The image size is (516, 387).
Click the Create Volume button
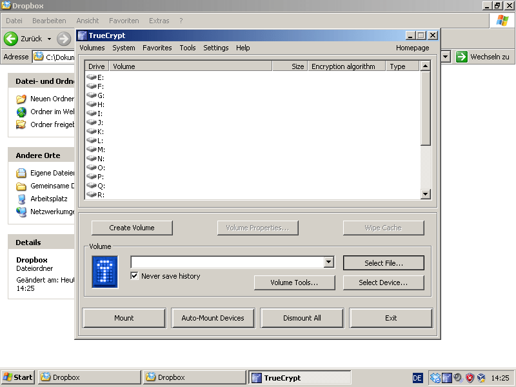pos(132,228)
